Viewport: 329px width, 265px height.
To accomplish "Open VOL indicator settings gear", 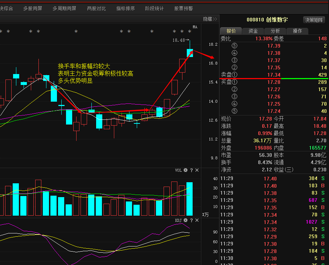I will (x=186, y=170).
